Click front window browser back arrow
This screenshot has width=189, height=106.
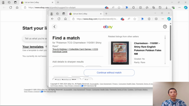point(53,19)
